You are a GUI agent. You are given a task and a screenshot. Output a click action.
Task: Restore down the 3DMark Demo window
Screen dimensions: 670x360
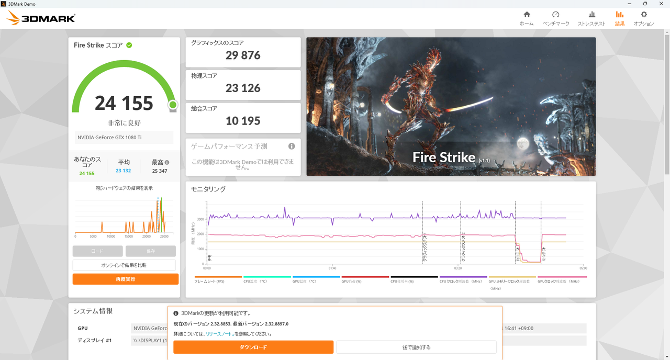645,4
